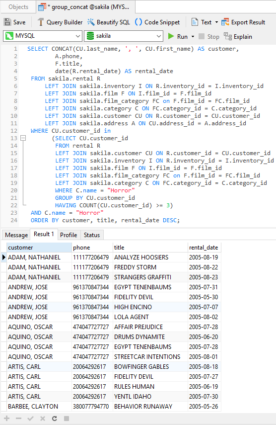
Task: Click the Save toolbar button
Action: point(15,22)
